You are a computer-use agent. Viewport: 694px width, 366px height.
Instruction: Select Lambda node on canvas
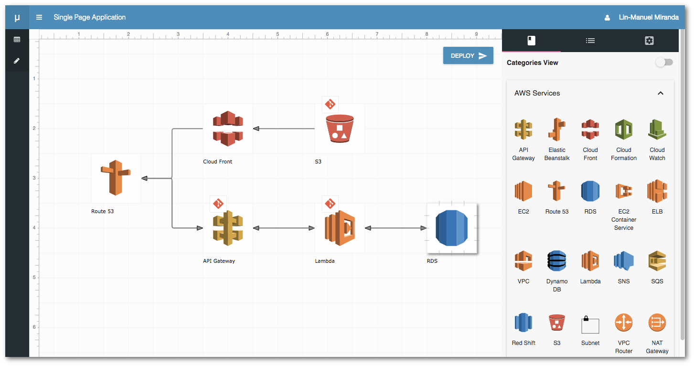(x=340, y=228)
